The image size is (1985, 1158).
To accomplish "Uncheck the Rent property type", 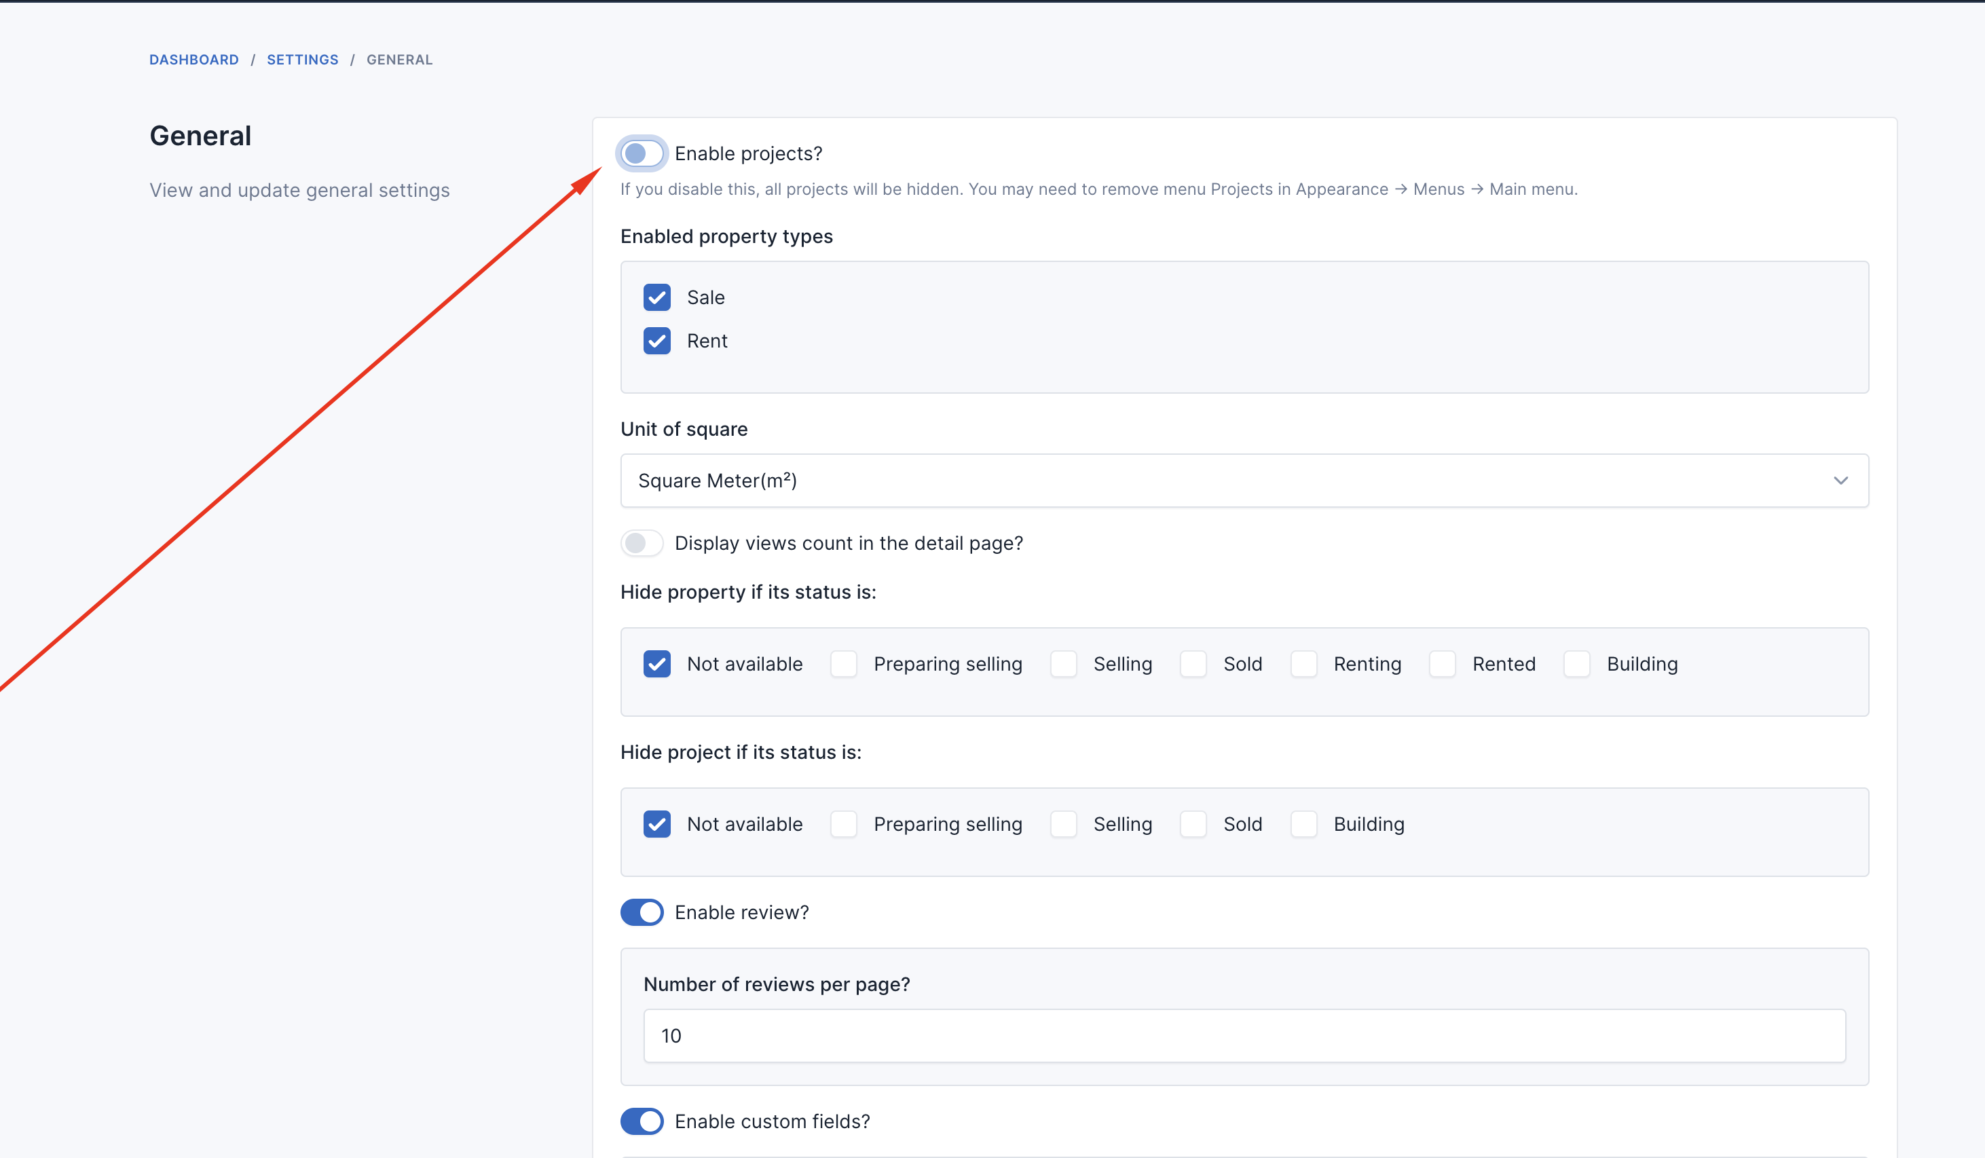I will click(656, 341).
